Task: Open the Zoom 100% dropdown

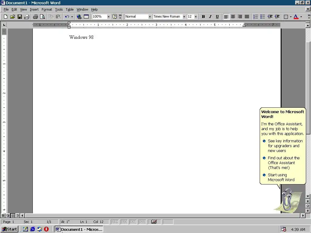Action: tap(108, 17)
